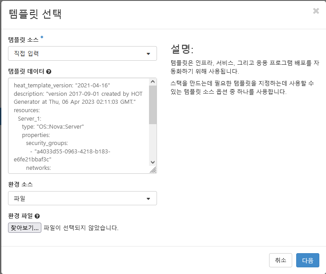
Task: Click the resources: line in template
Action: [x=27, y=110]
